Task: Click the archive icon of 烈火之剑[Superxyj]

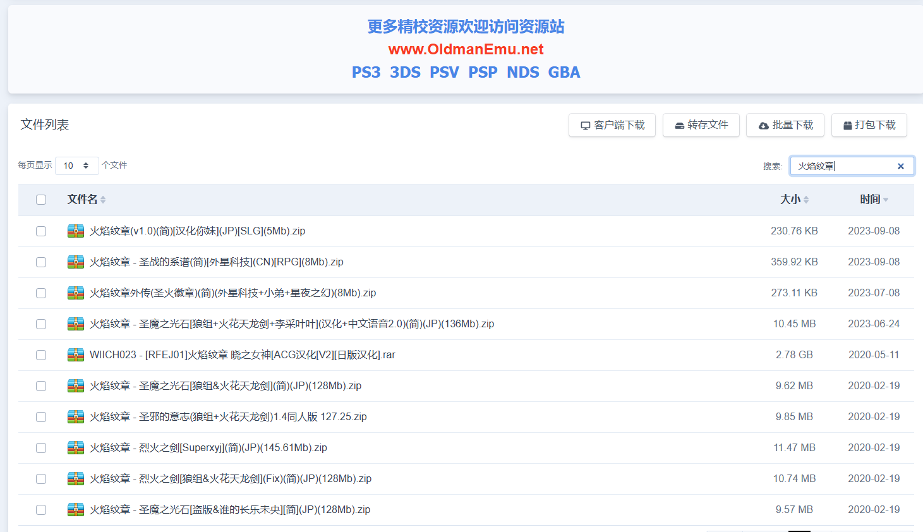Action: 76,448
